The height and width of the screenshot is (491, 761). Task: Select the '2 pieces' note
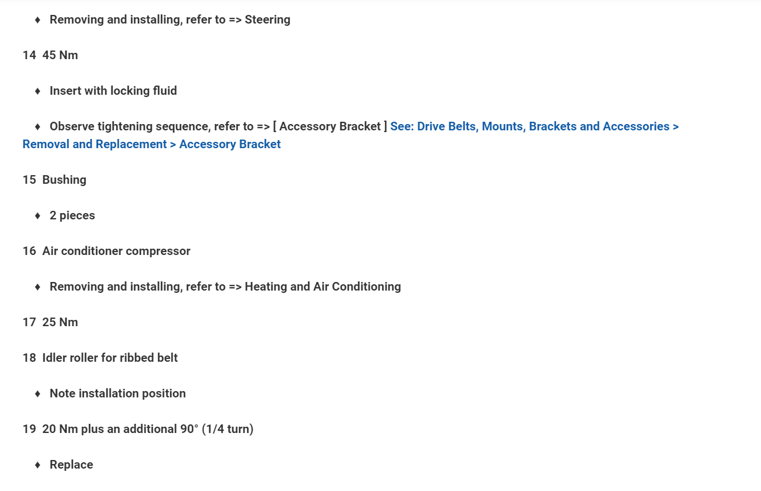72,215
